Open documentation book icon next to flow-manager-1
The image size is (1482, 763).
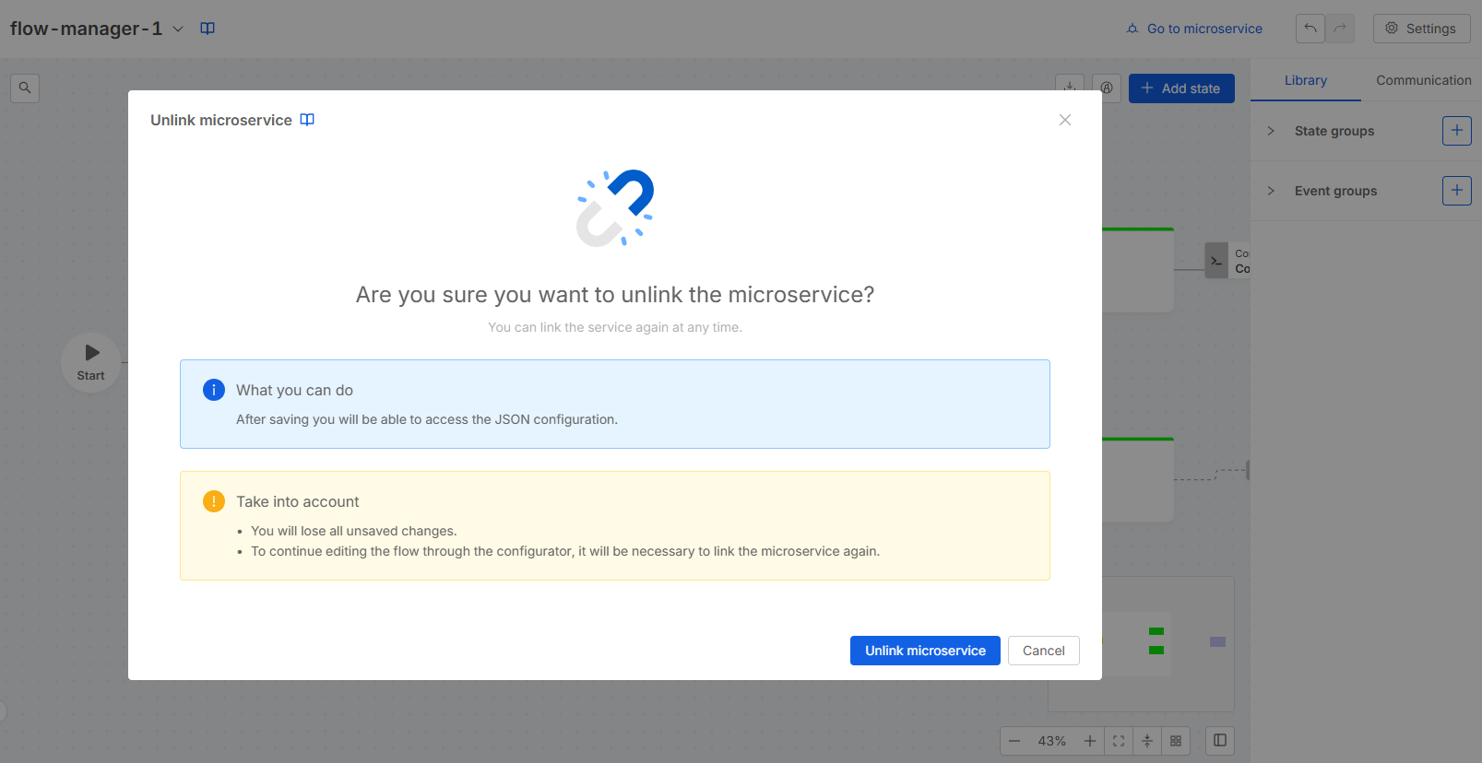(x=207, y=29)
